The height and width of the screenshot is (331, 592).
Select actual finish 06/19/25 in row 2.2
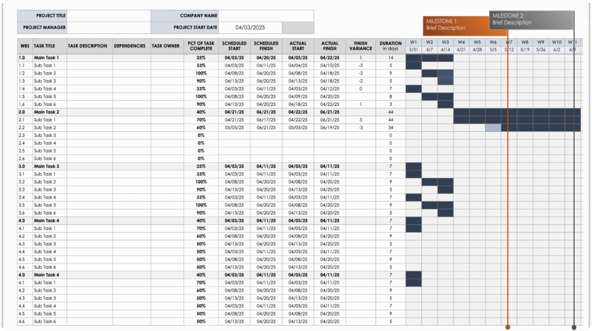(330, 128)
